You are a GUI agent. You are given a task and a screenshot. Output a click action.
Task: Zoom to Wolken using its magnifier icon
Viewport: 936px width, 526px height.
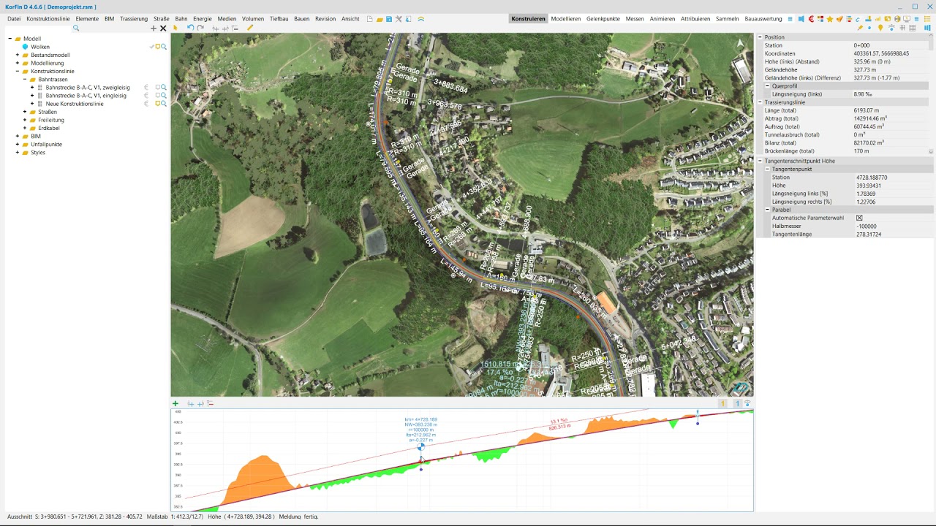[x=164, y=47]
